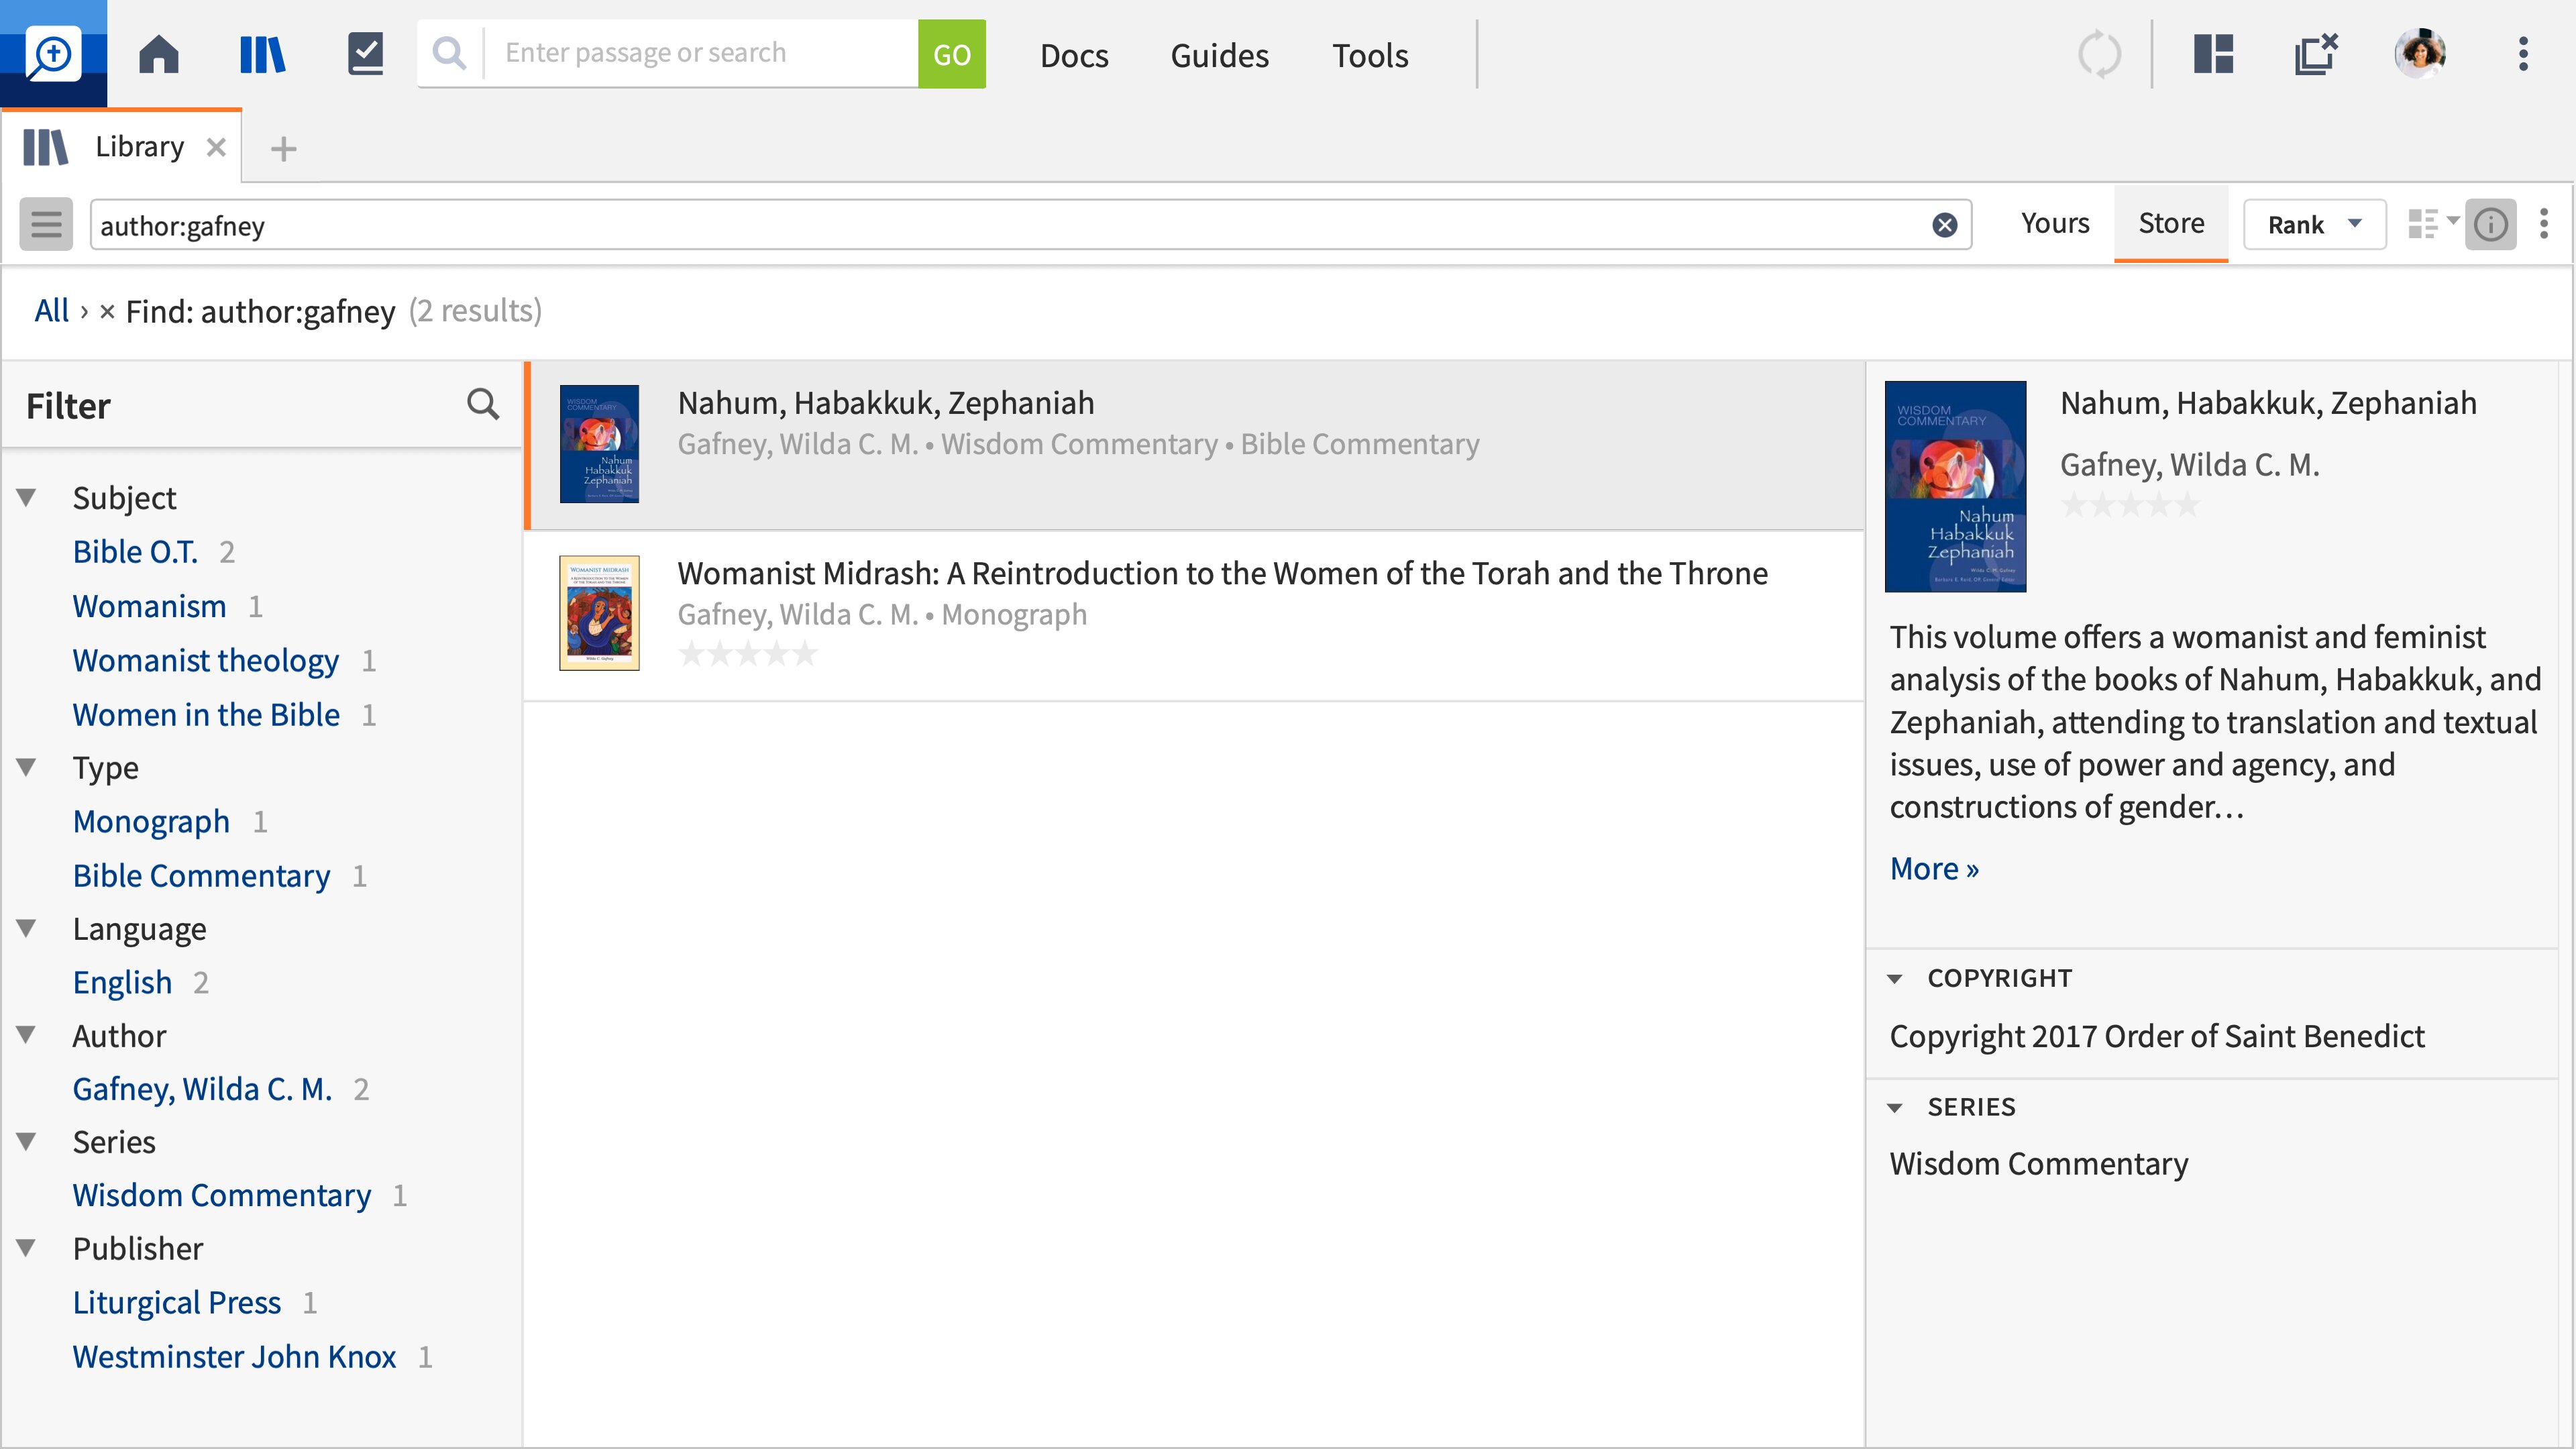The width and height of the screenshot is (2576, 1449).
Task: Click the Library books icon in toolbar
Action: tap(263, 54)
